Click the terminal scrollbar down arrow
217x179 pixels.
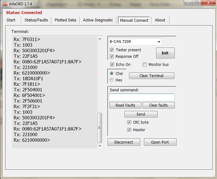[100, 146]
